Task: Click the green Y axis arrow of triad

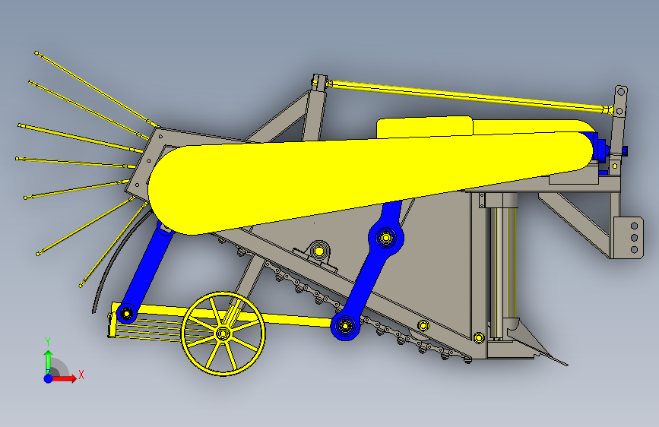Action: pyautogui.click(x=49, y=362)
